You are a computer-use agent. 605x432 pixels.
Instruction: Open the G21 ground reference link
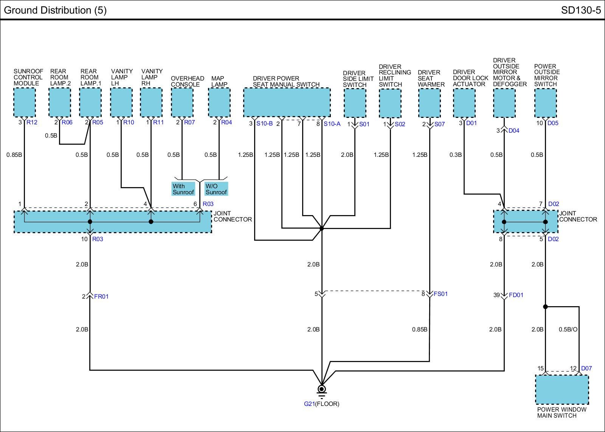click(x=309, y=404)
